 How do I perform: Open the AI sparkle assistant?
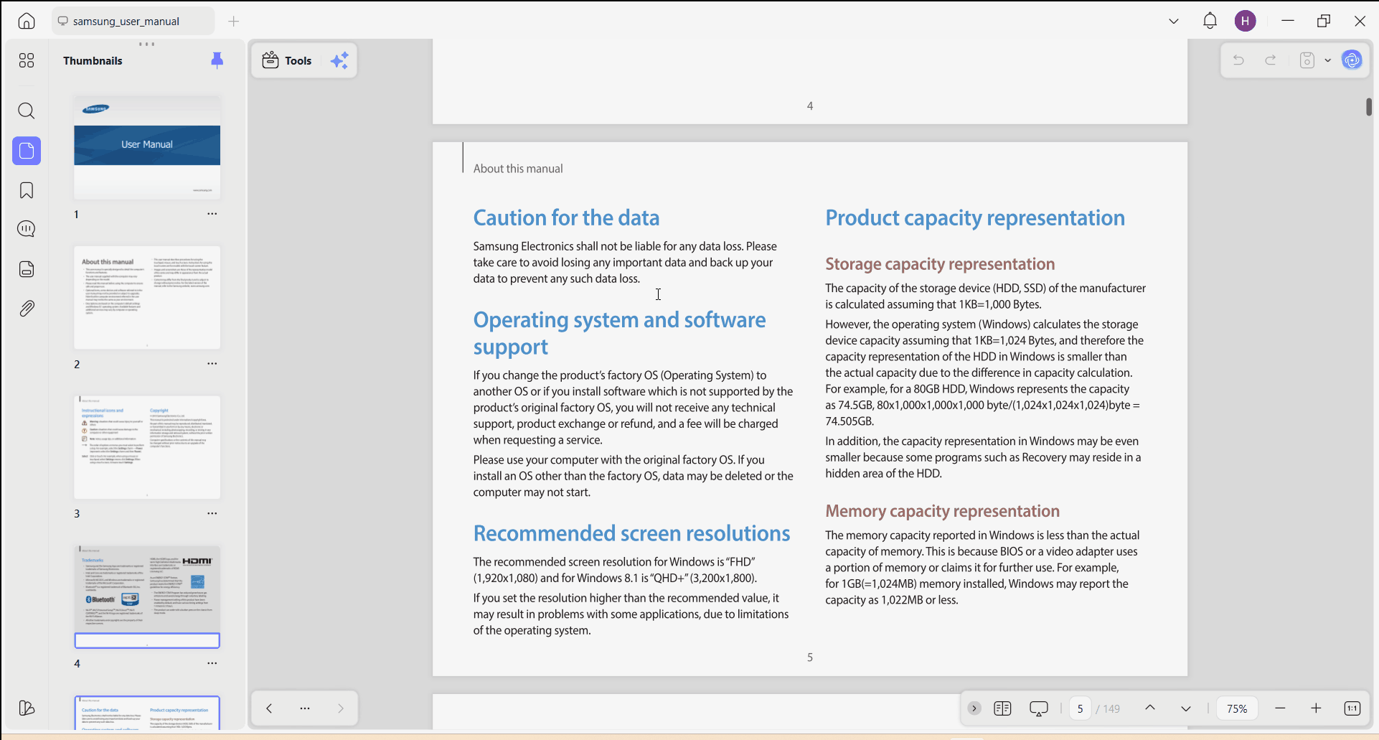pyautogui.click(x=339, y=60)
